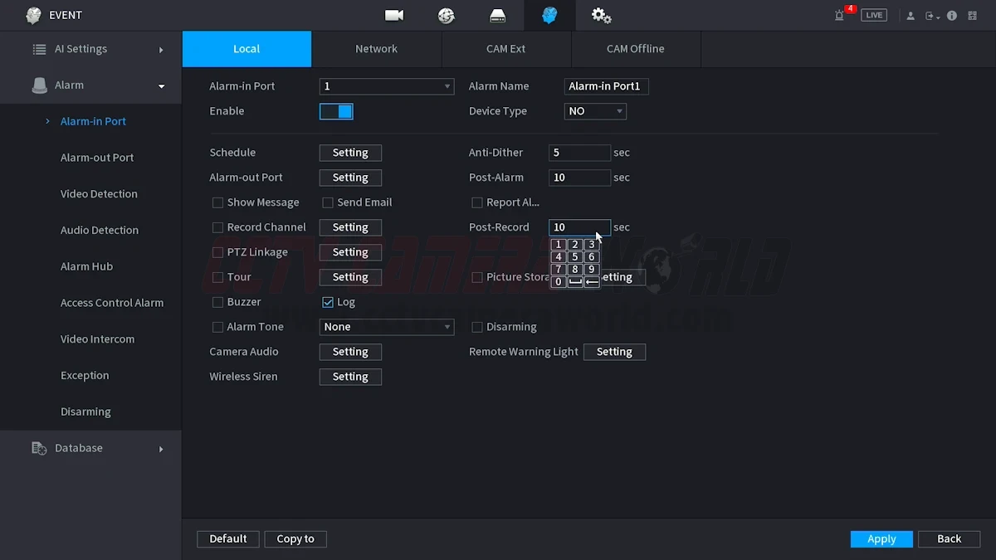Click the LIVE view icon
This screenshot has height=560, width=996.
[x=873, y=16]
